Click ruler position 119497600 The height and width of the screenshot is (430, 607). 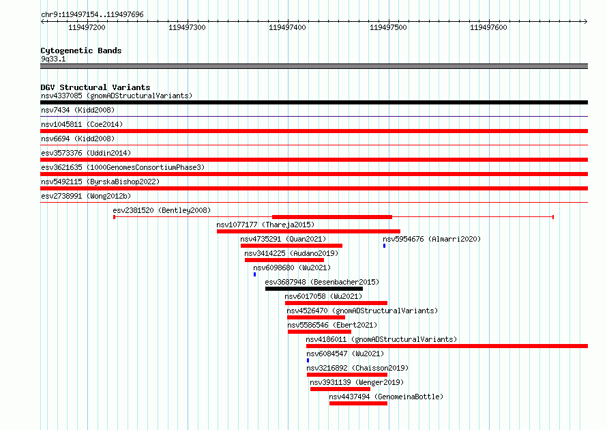click(488, 27)
